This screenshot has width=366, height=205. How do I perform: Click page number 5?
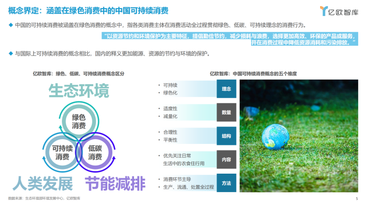tap(357, 198)
